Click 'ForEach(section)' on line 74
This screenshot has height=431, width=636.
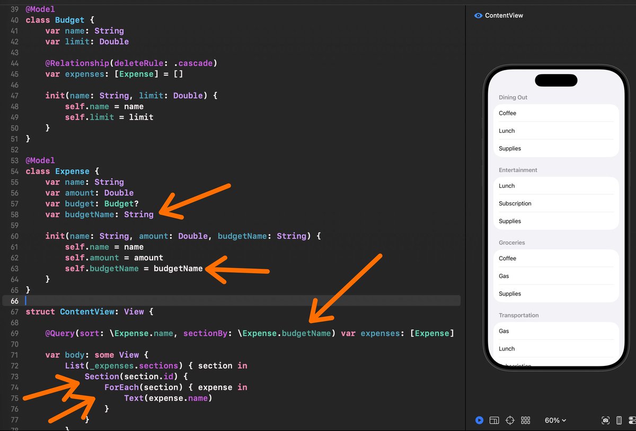point(175,388)
